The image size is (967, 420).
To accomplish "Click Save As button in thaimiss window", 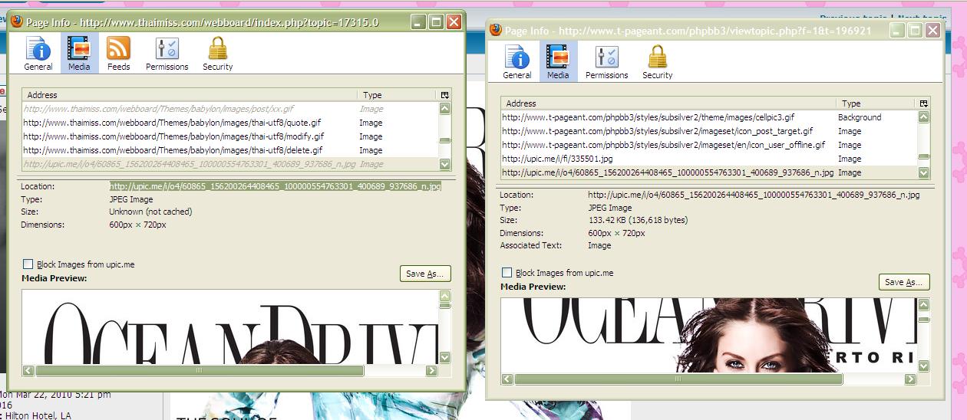I will coord(425,274).
